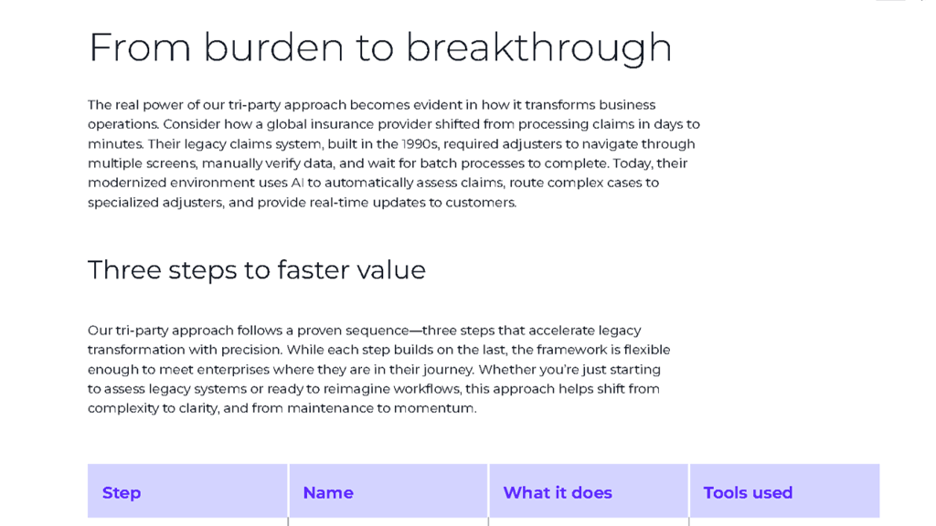Viewport: 936px width, 526px height.
Task: Click the word '1990s' in the paragraph
Action: [420, 144]
